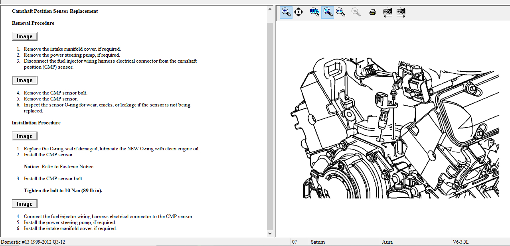
Task: Go to next image camera icon
Action: point(401,12)
